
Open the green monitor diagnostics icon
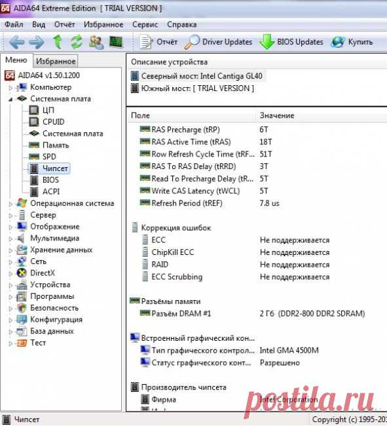pos(116,42)
